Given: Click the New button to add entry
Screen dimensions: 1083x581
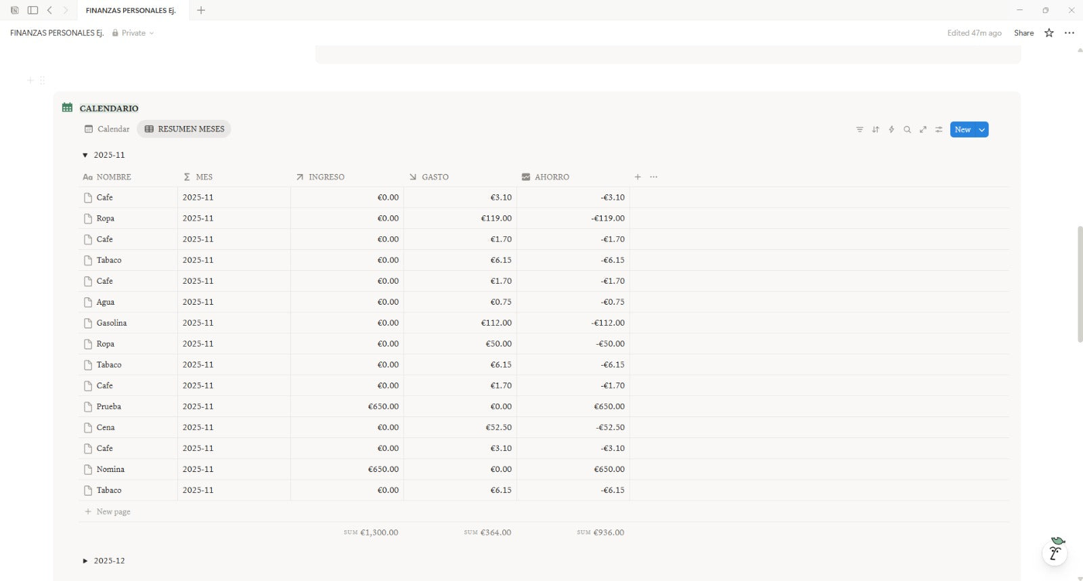Looking at the screenshot, I should [963, 129].
